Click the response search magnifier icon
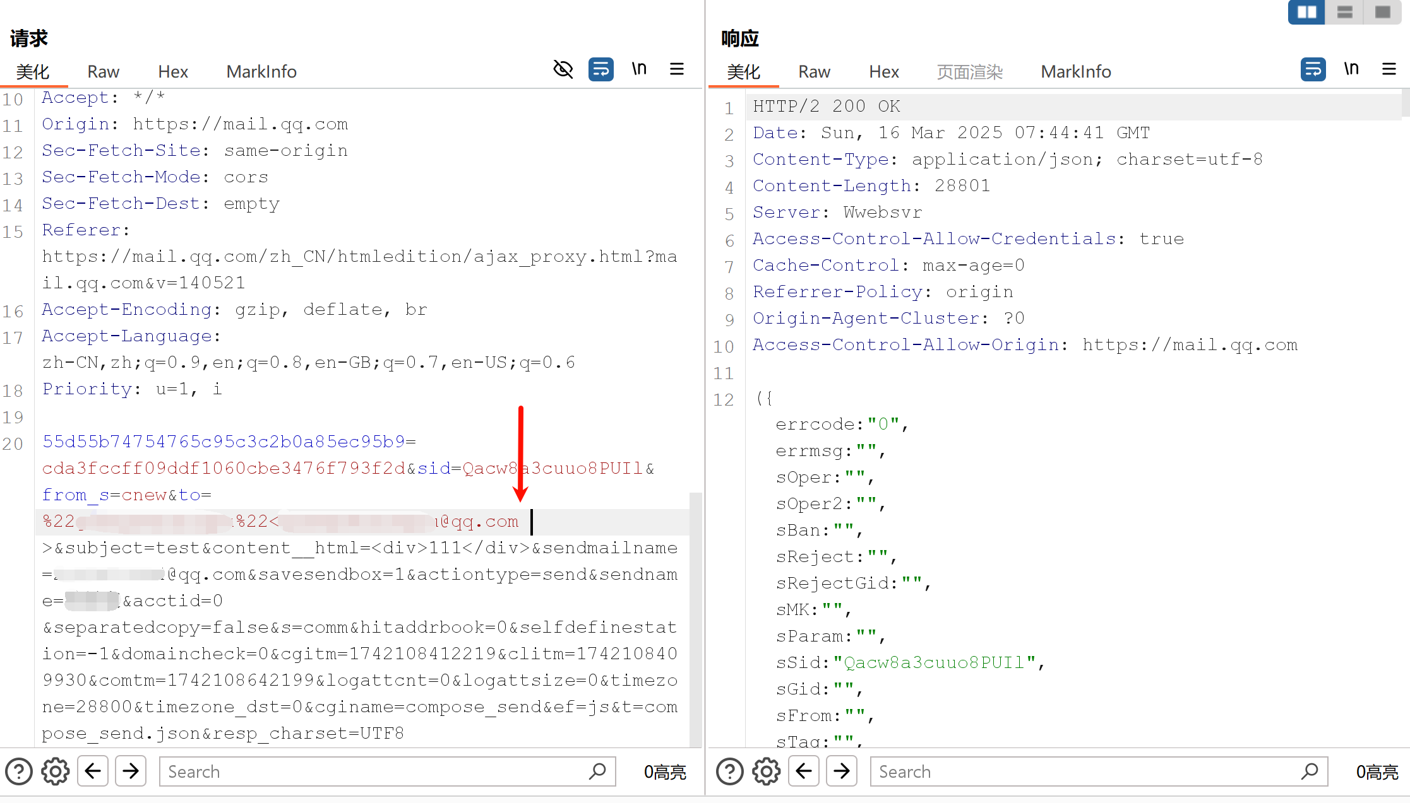1410x803 pixels. 1310,771
